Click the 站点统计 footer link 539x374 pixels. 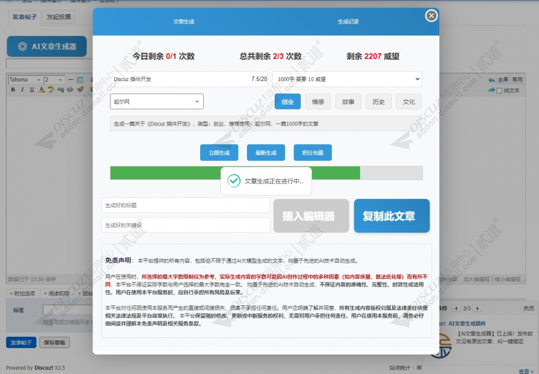click(400, 367)
